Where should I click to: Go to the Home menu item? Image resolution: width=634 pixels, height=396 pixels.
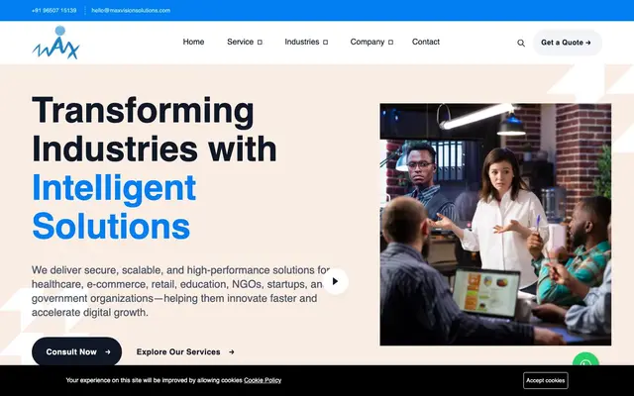pos(193,42)
